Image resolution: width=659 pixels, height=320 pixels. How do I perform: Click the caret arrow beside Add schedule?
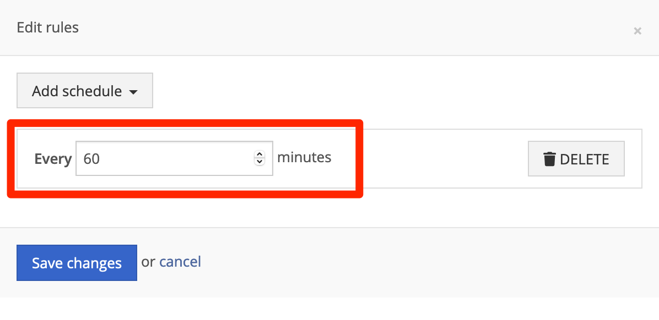pos(133,92)
